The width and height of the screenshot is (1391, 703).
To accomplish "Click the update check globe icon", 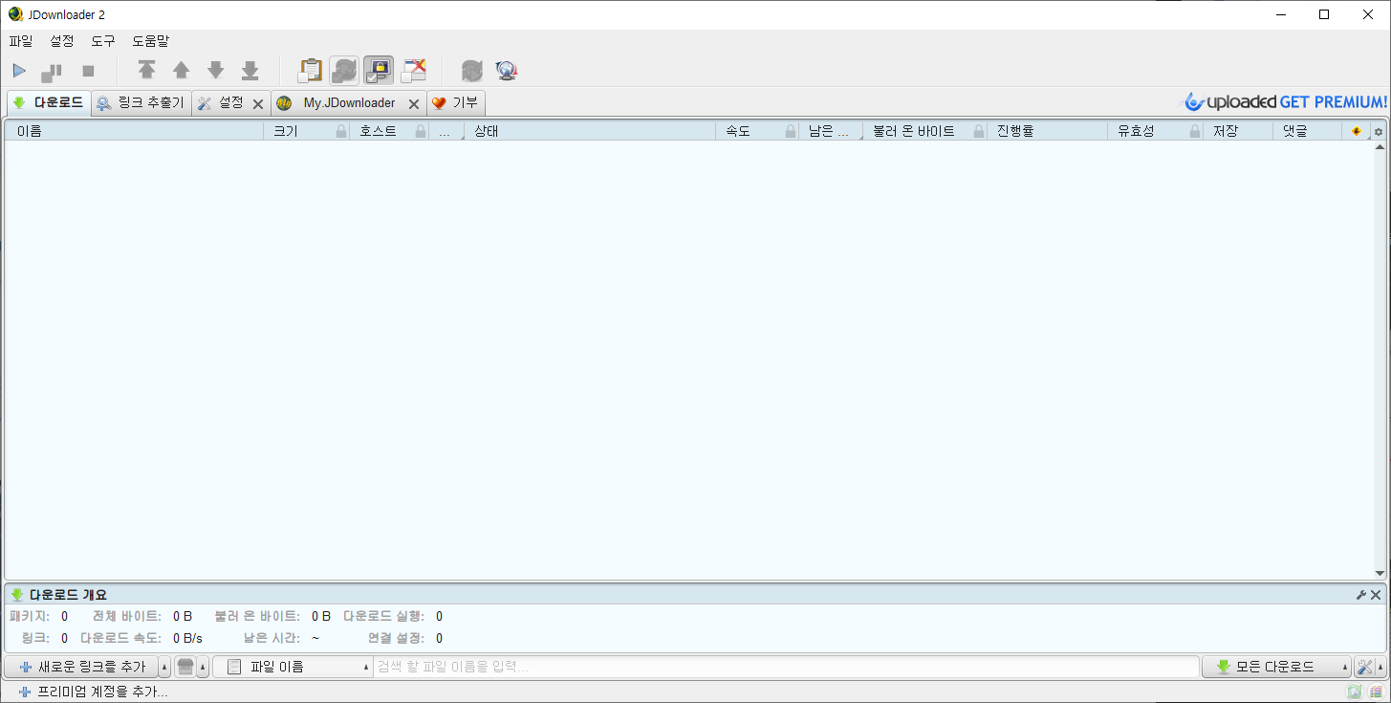I will pyautogui.click(x=506, y=71).
